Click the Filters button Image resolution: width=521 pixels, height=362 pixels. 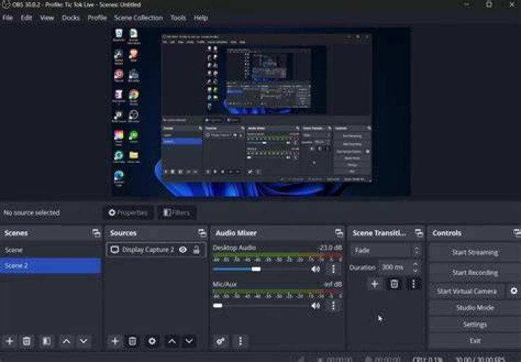point(177,213)
